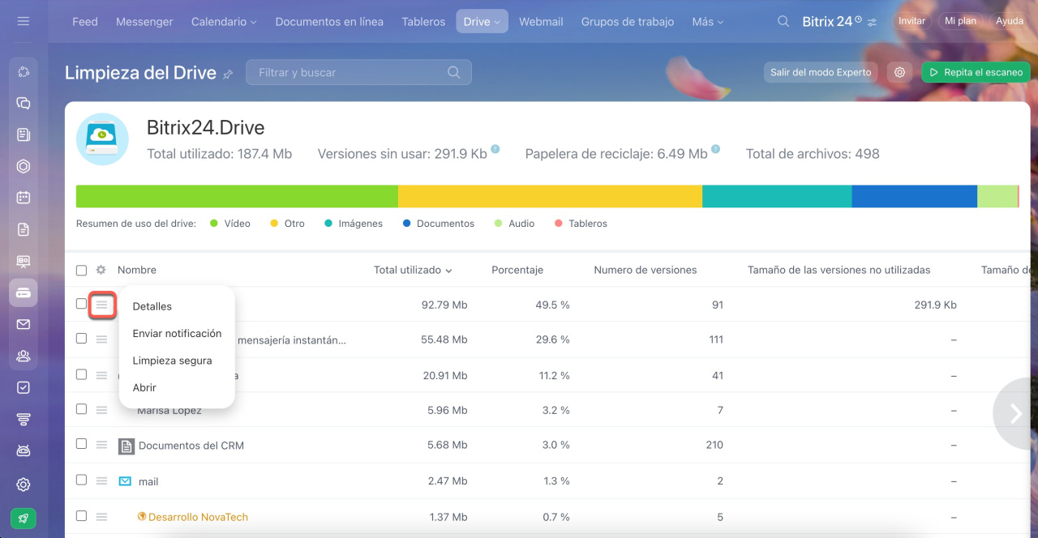Open the settings gear in the left sidebar
This screenshot has width=1038, height=538.
pyautogui.click(x=24, y=485)
